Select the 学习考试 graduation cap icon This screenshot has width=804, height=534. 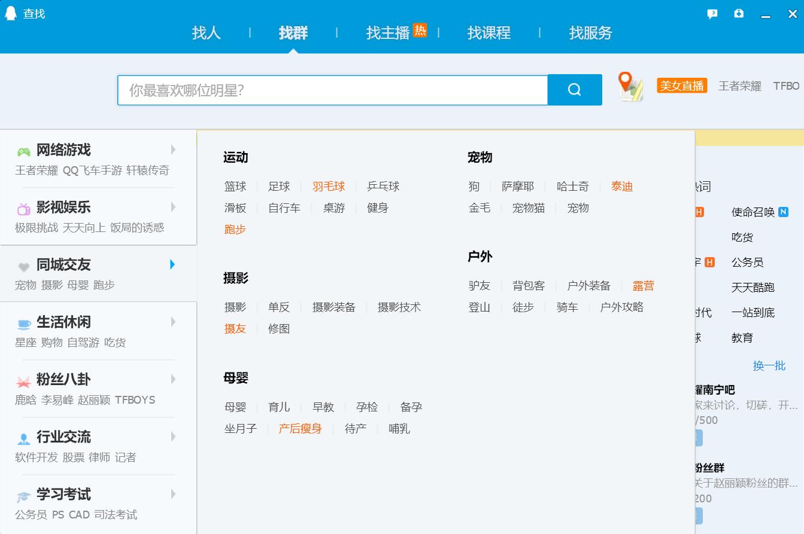click(x=23, y=495)
